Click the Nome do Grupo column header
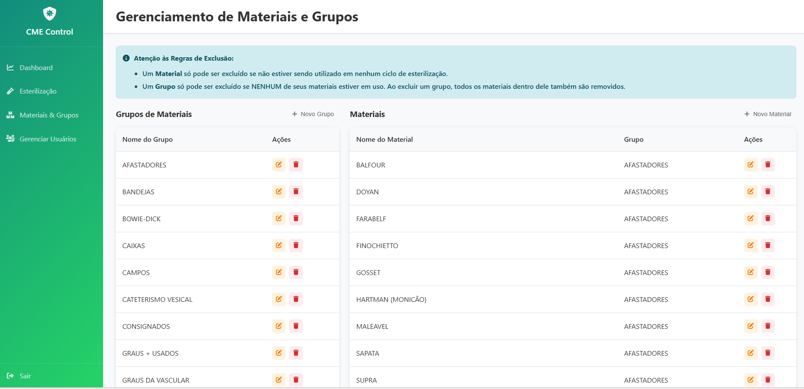The image size is (804, 389). point(148,140)
